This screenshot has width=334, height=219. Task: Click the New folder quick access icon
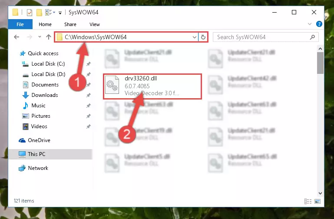click(39, 13)
